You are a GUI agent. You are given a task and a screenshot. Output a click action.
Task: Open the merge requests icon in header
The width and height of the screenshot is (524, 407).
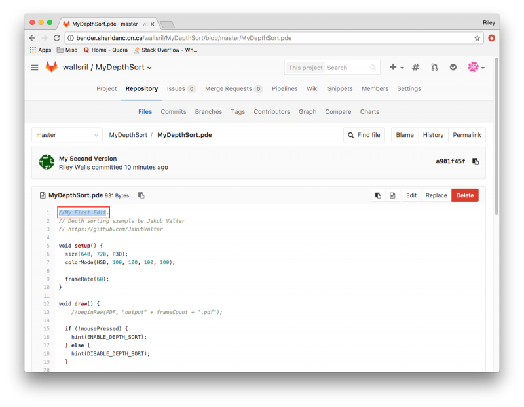click(x=434, y=68)
